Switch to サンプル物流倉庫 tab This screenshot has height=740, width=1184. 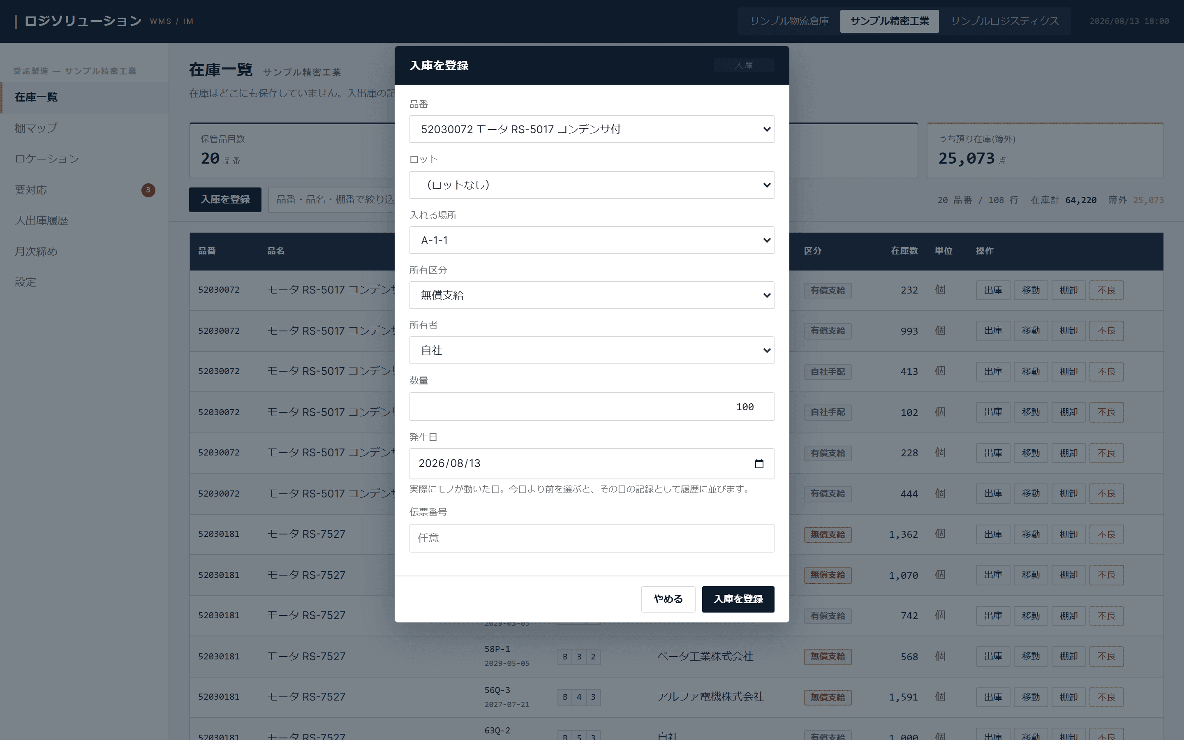tap(789, 21)
